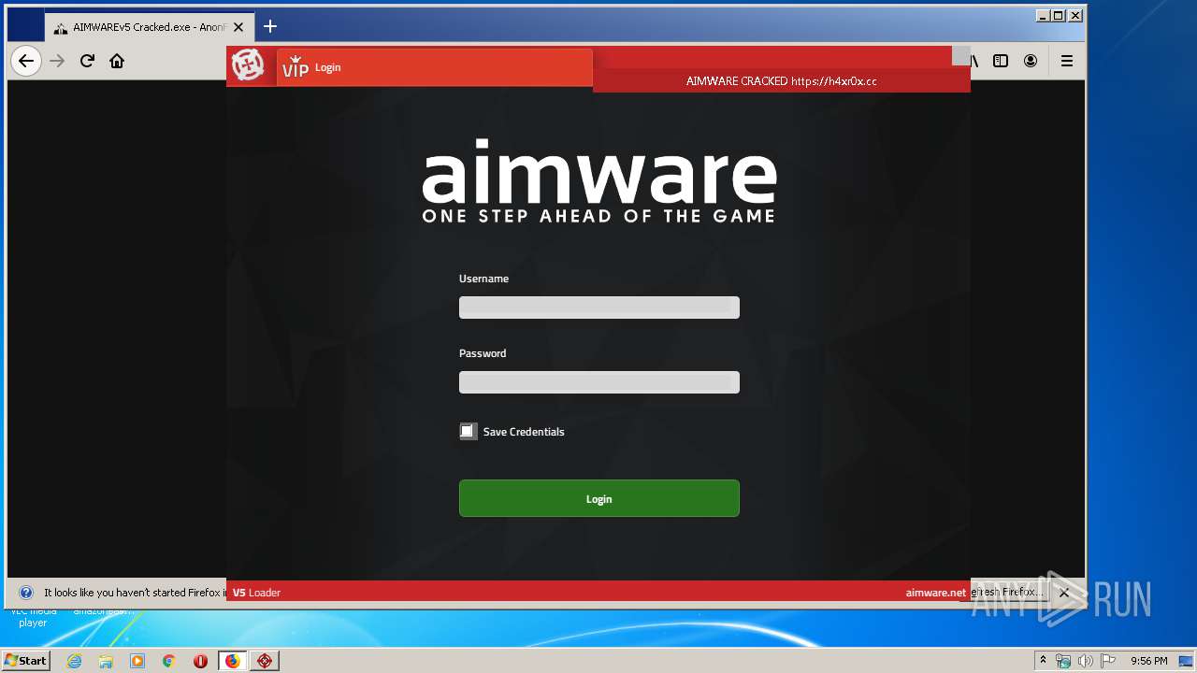Maximize the Firefox window
Image resolution: width=1197 pixels, height=673 pixels.
pyautogui.click(x=1059, y=15)
